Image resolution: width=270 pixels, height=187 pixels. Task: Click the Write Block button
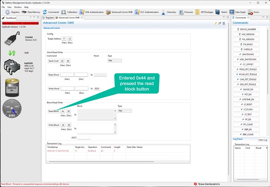coord(54,125)
